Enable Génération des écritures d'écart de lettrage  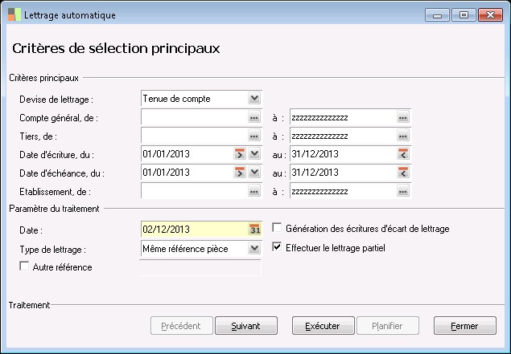click(x=278, y=229)
